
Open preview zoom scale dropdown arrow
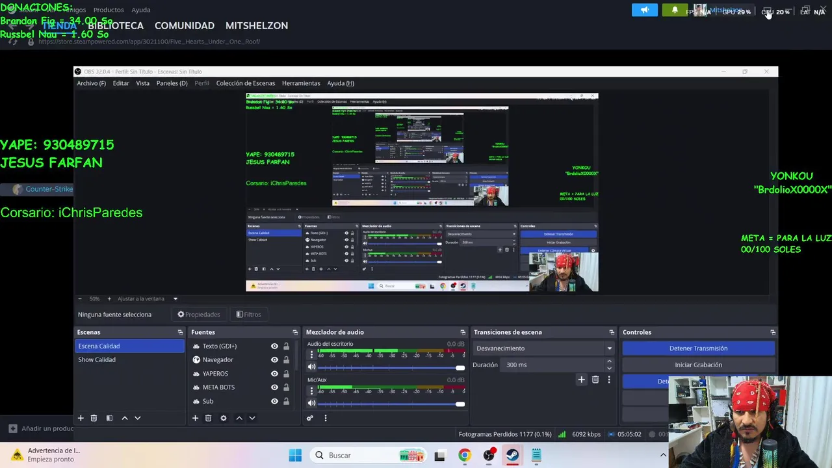[x=175, y=299]
